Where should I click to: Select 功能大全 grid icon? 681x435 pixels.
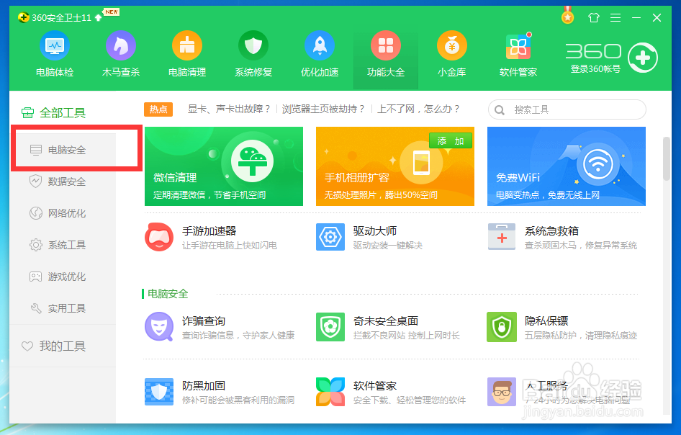386,45
